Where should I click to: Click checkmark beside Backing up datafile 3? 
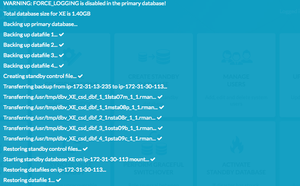(61, 55)
